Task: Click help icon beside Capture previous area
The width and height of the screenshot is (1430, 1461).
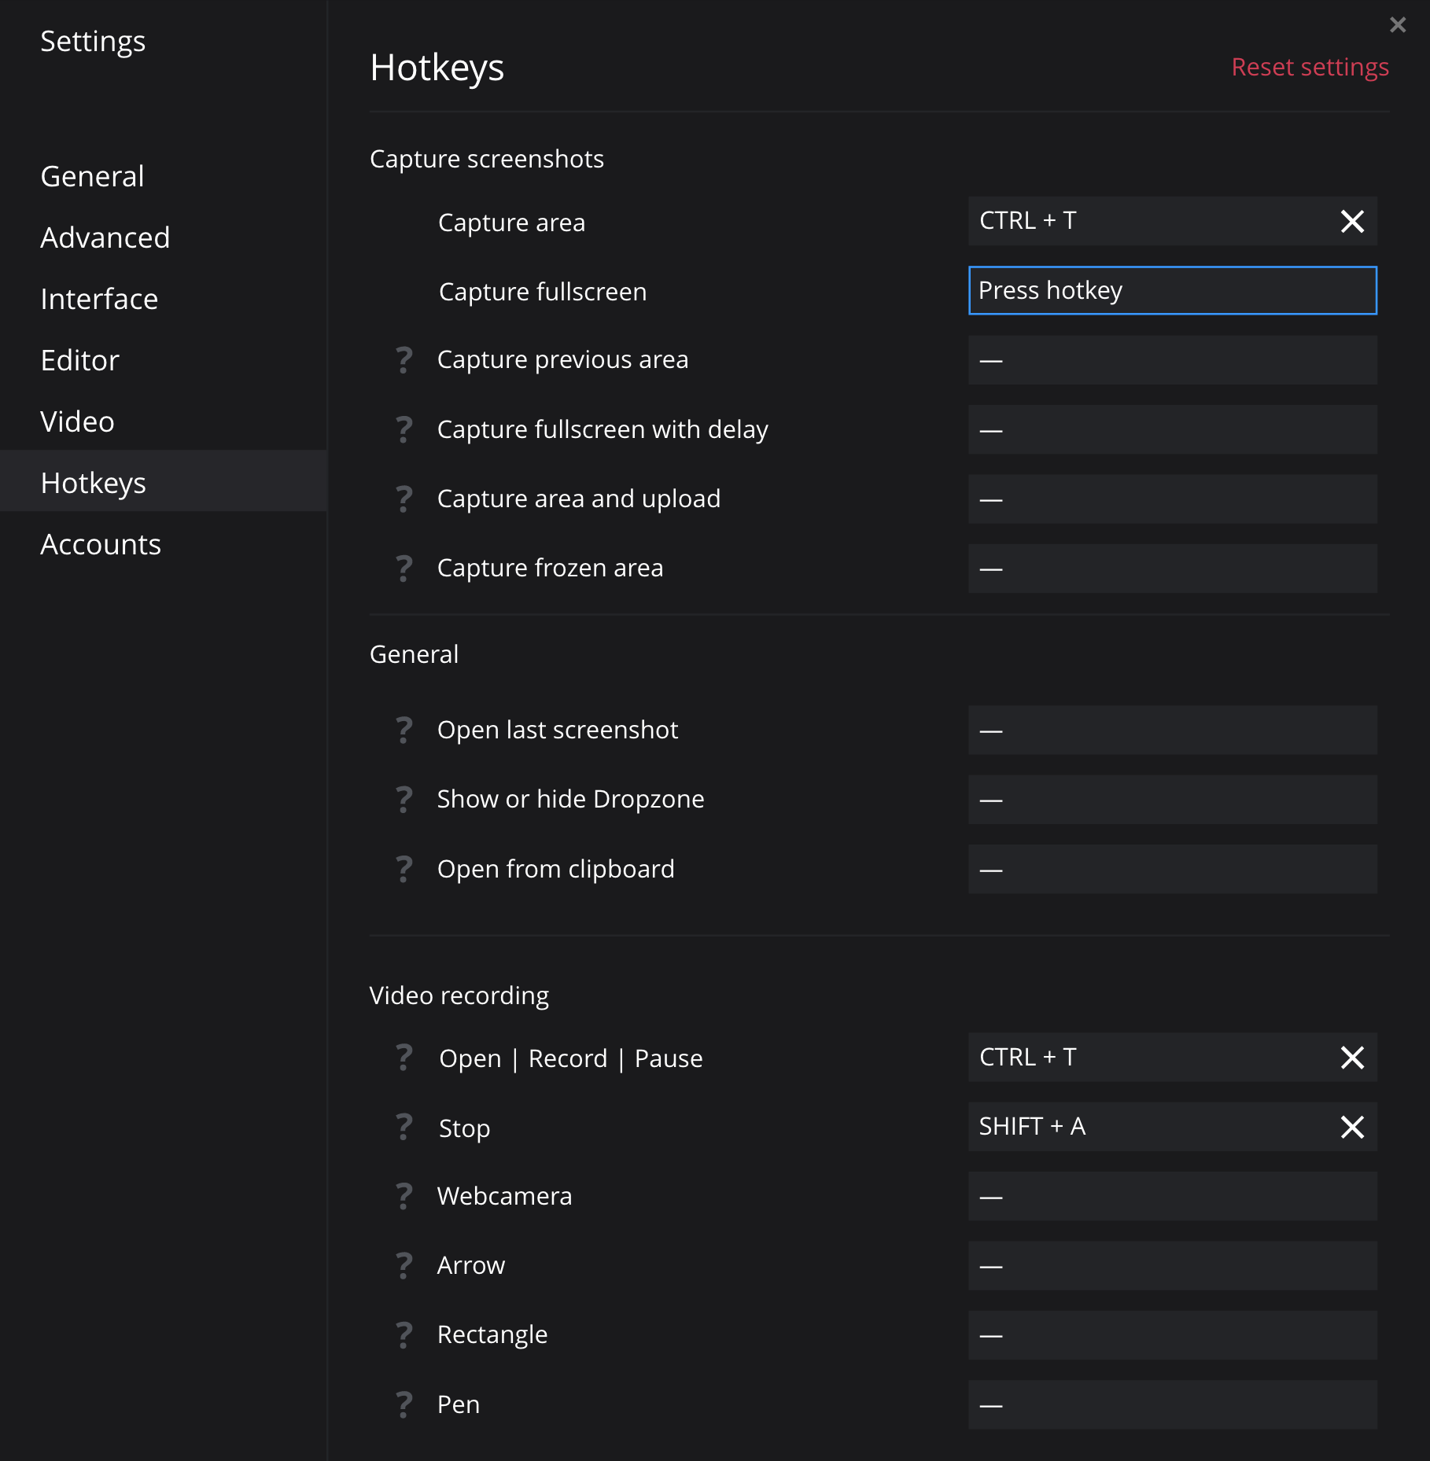Action: point(404,360)
